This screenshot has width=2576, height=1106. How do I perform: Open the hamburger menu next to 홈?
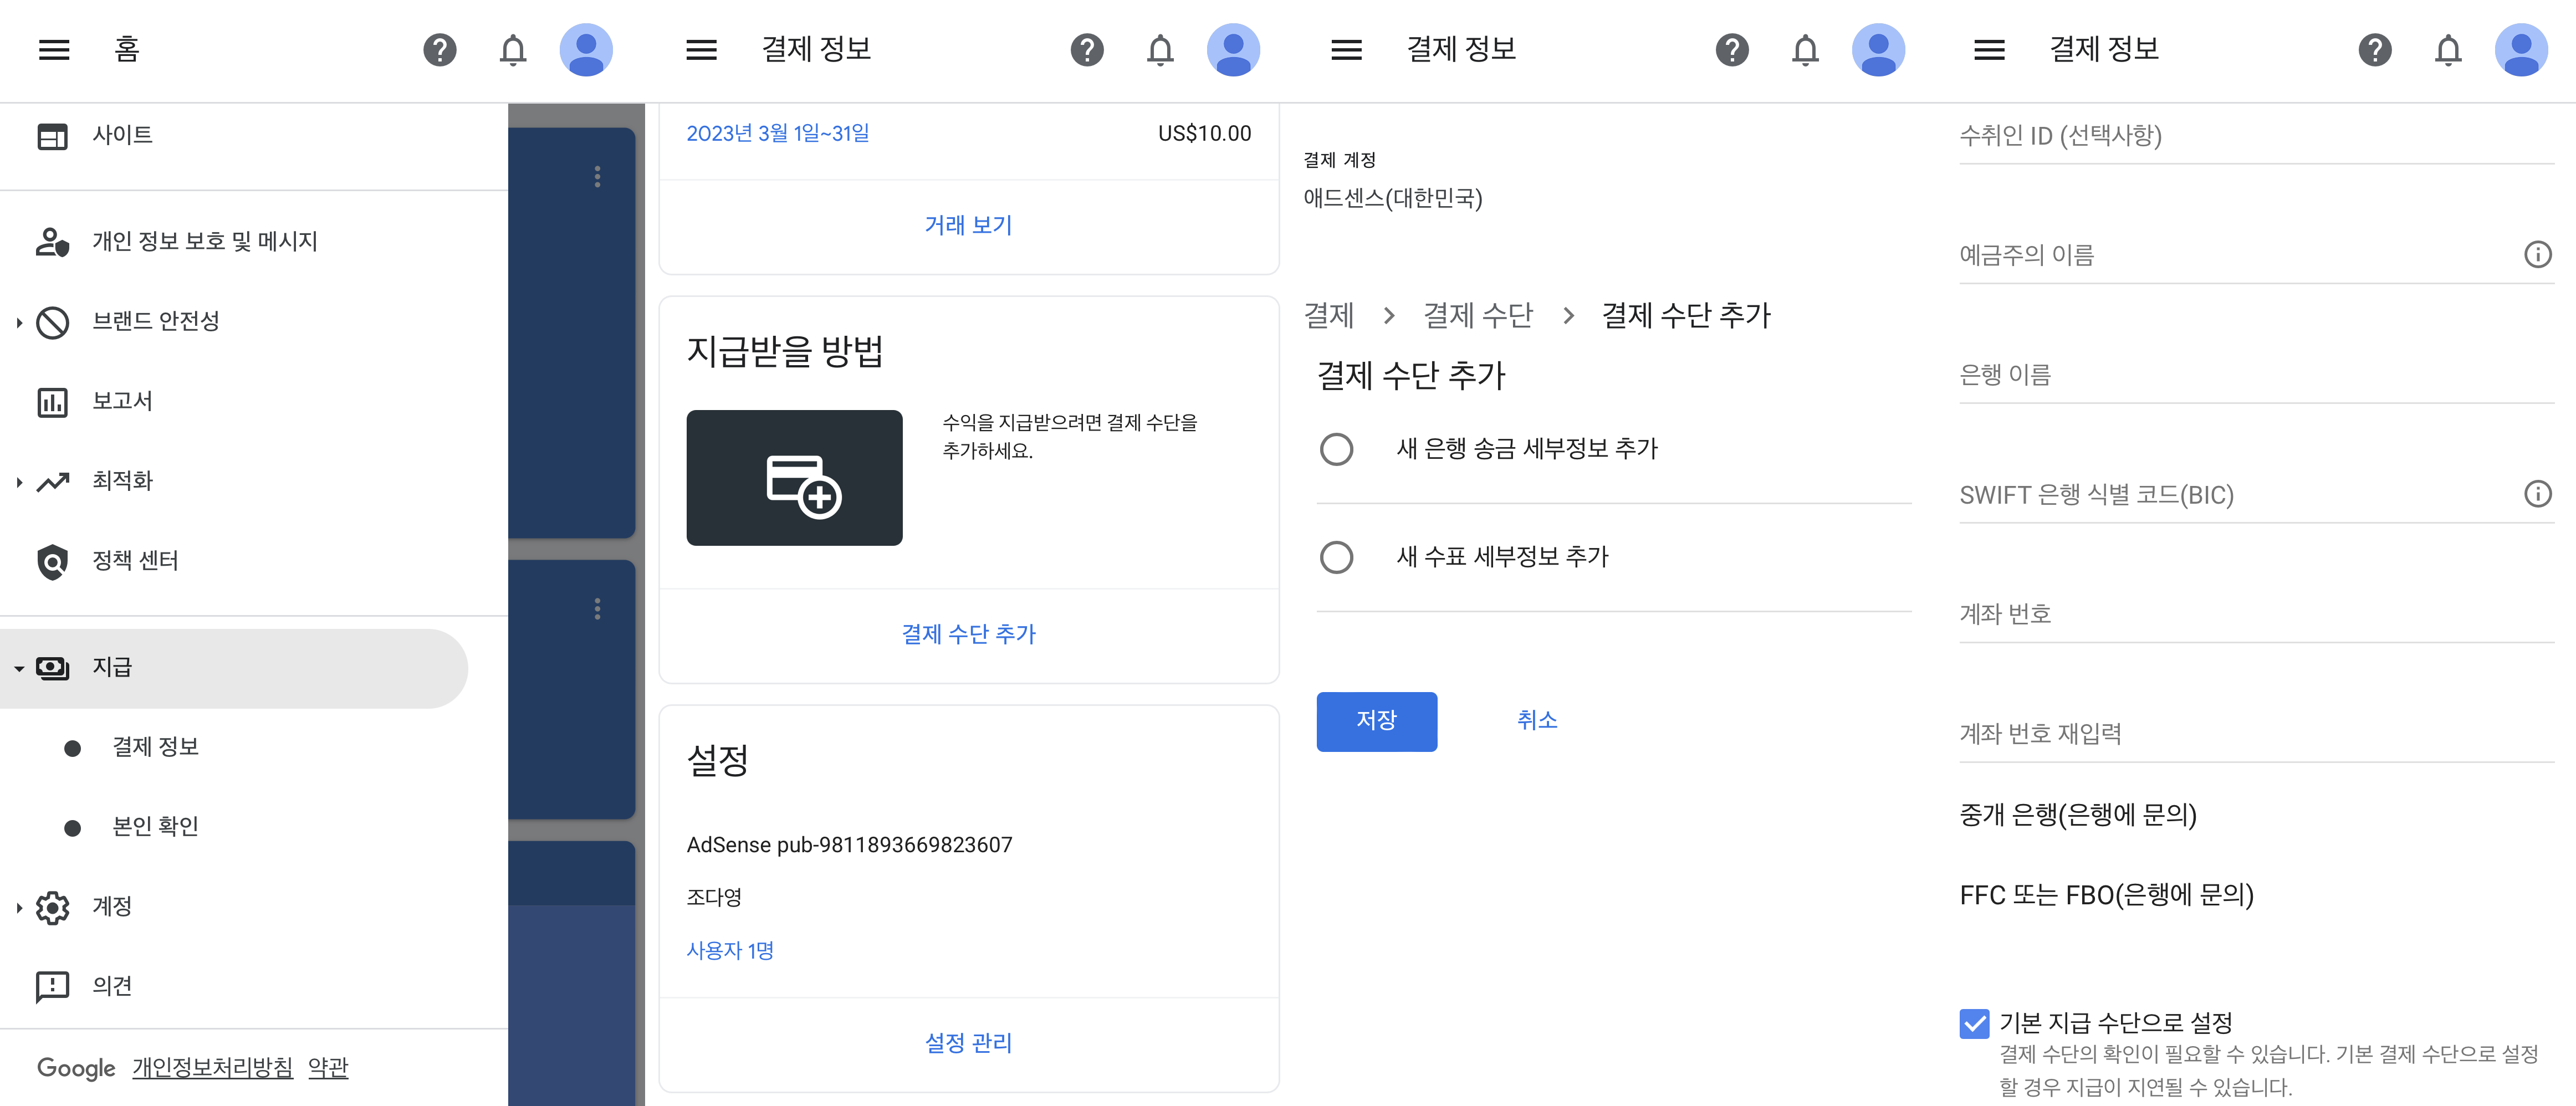pyautogui.click(x=54, y=49)
